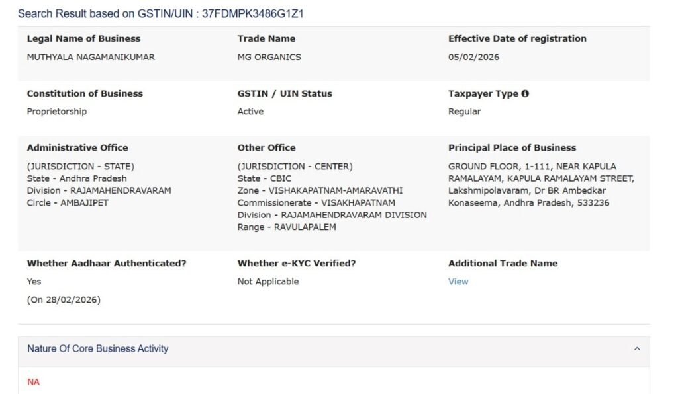678x394 pixels.
Task: Collapse the Nature Of Core Business Activity chevron
Action: pyautogui.click(x=637, y=349)
